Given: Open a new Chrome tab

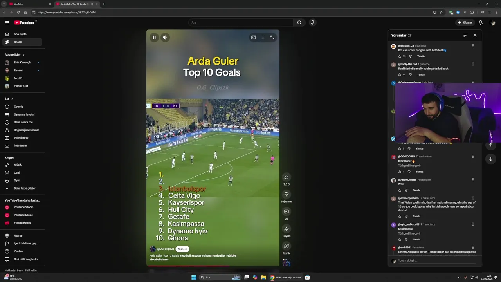Looking at the screenshot, I should tap(104, 4).
